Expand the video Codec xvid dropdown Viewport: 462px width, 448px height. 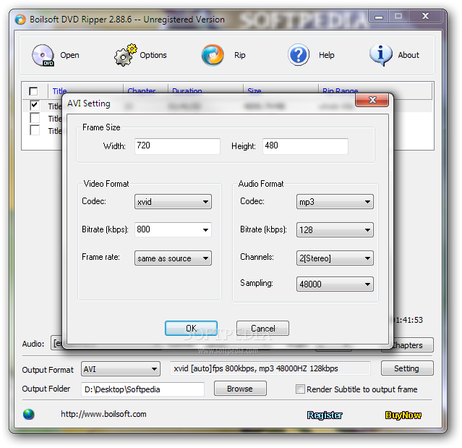pos(173,202)
